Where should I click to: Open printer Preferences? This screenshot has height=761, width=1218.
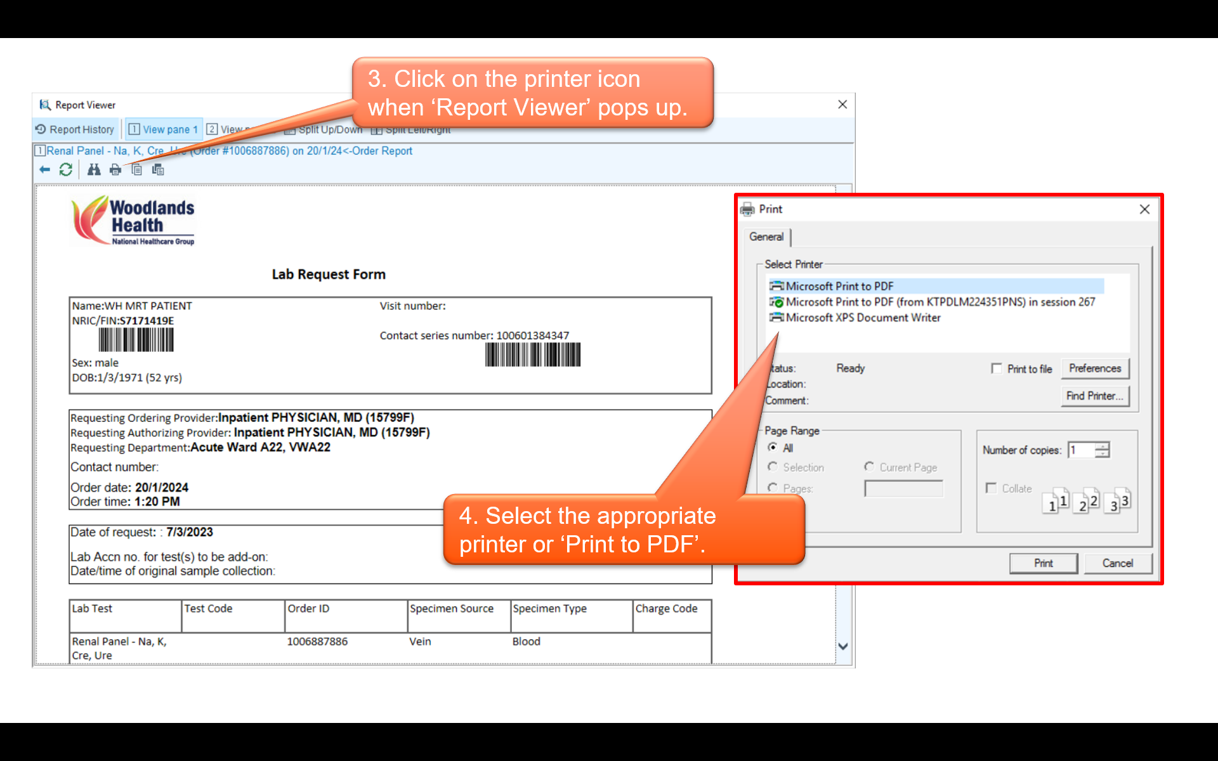coord(1094,368)
